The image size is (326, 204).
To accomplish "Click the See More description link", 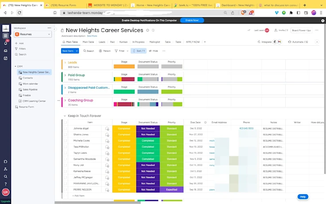I will tap(92, 36).
